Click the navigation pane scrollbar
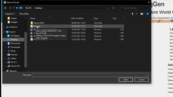Screen dimensions: 173x97 (25, 50)
